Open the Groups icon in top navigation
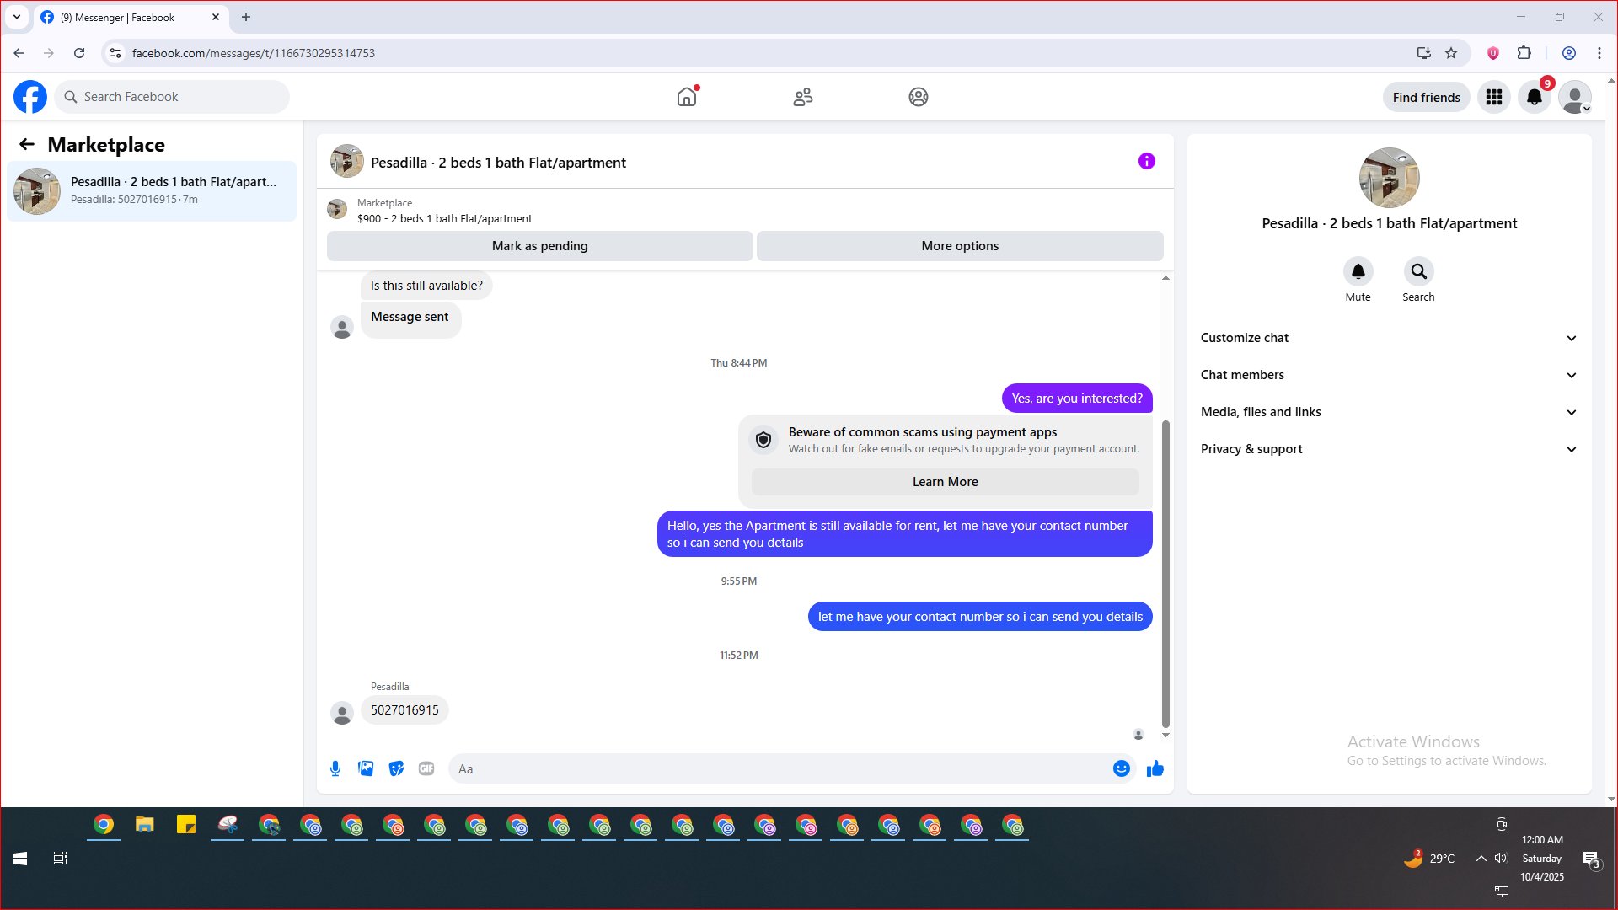Image resolution: width=1618 pixels, height=910 pixels. tap(919, 97)
